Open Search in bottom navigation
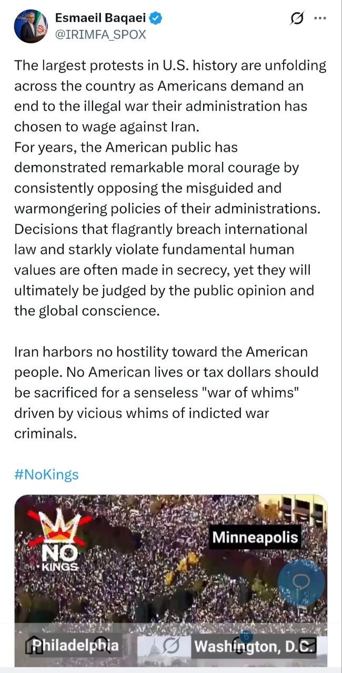Screen dimensions: 342x673 click(102, 645)
